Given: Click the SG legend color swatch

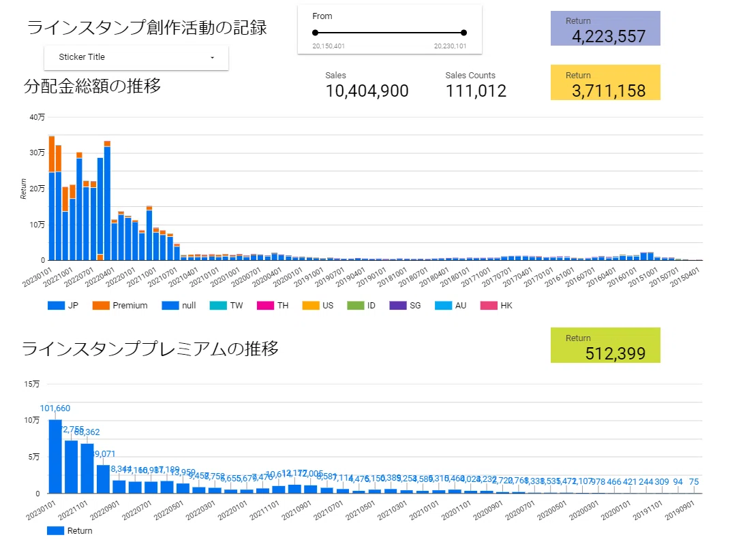Looking at the screenshot, I should tap(398, 306).
